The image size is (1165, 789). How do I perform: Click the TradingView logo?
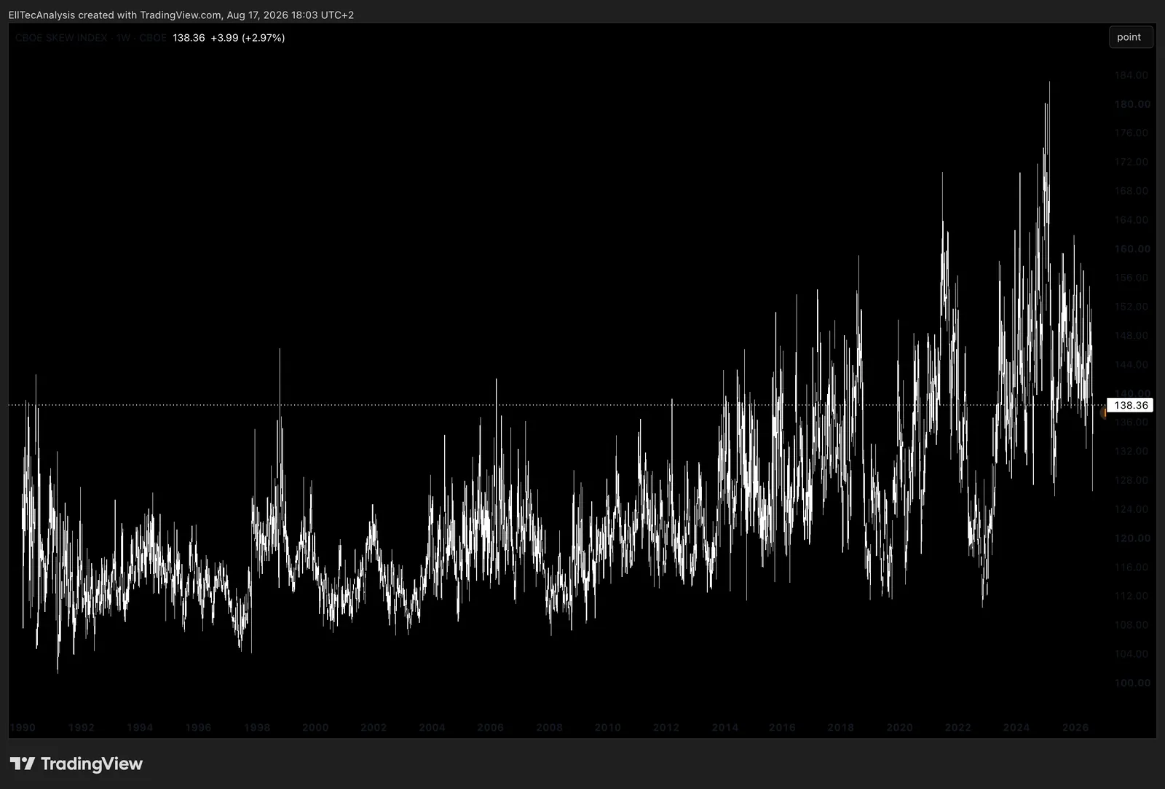tap(76, 764)
